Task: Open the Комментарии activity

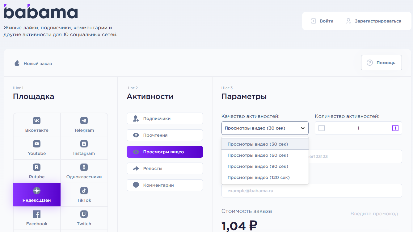Action: tap(165, 185)
